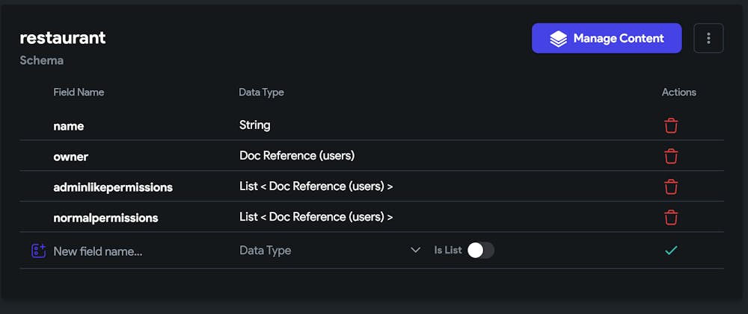Screen dimensions: 748x314
Task: Click the Field Name column header
Action: (x=79, y=92)
